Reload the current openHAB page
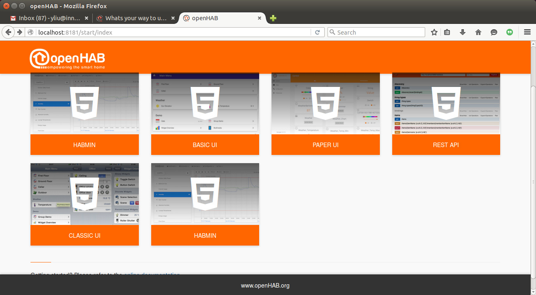 pyautogui.click(x=317, y=32)
